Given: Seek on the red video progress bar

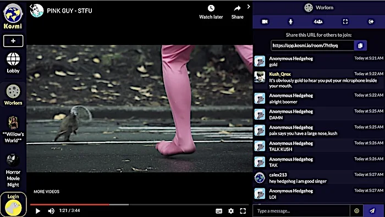Looking at the screenshot, I should click(69, 204).
